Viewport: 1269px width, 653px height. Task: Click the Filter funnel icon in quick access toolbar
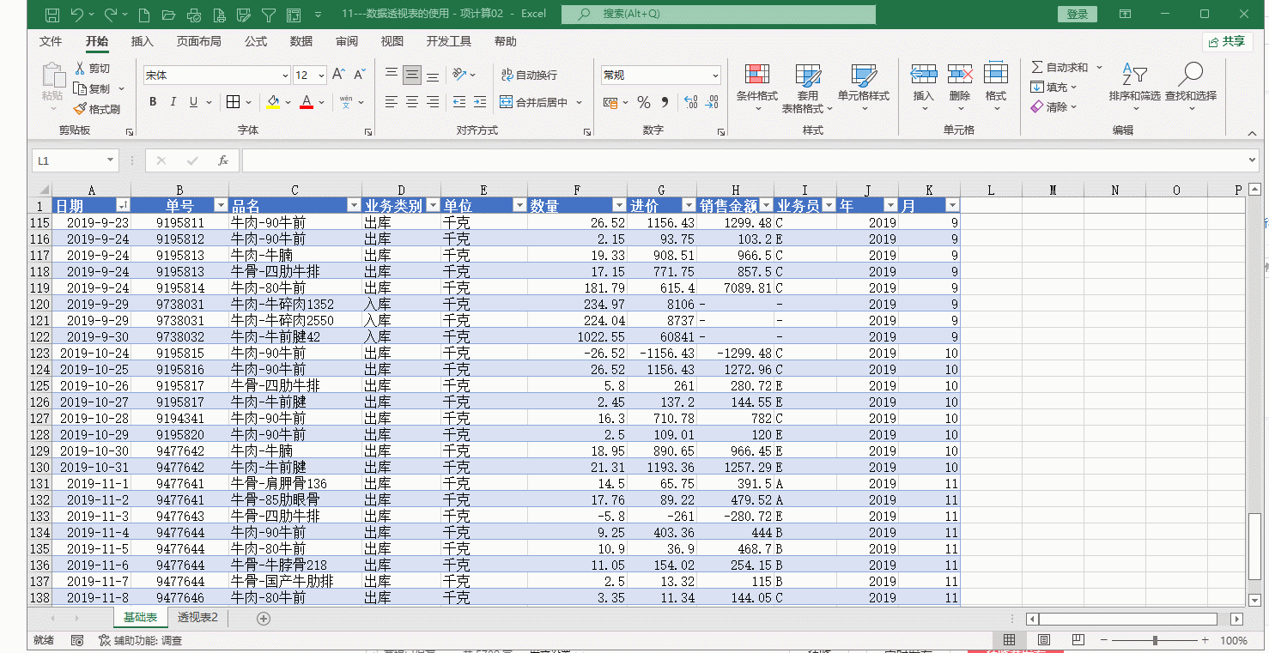(x=269, y=15)
